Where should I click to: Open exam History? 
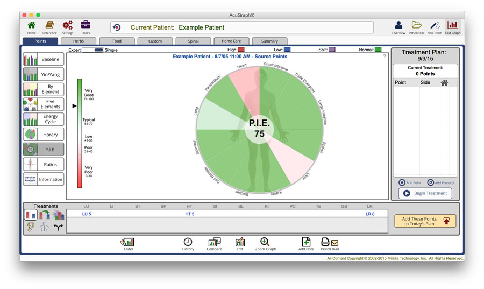pos(188,244)
